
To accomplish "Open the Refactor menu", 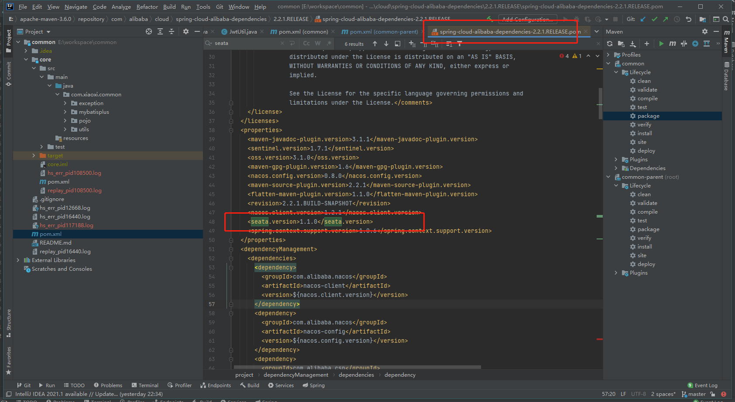I will [147, 7].
